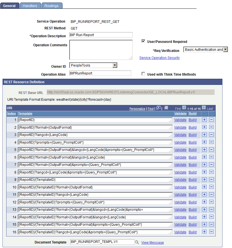Delete URI row 16 with minus button
The image size is (232, 248).
tap(211, 232)
